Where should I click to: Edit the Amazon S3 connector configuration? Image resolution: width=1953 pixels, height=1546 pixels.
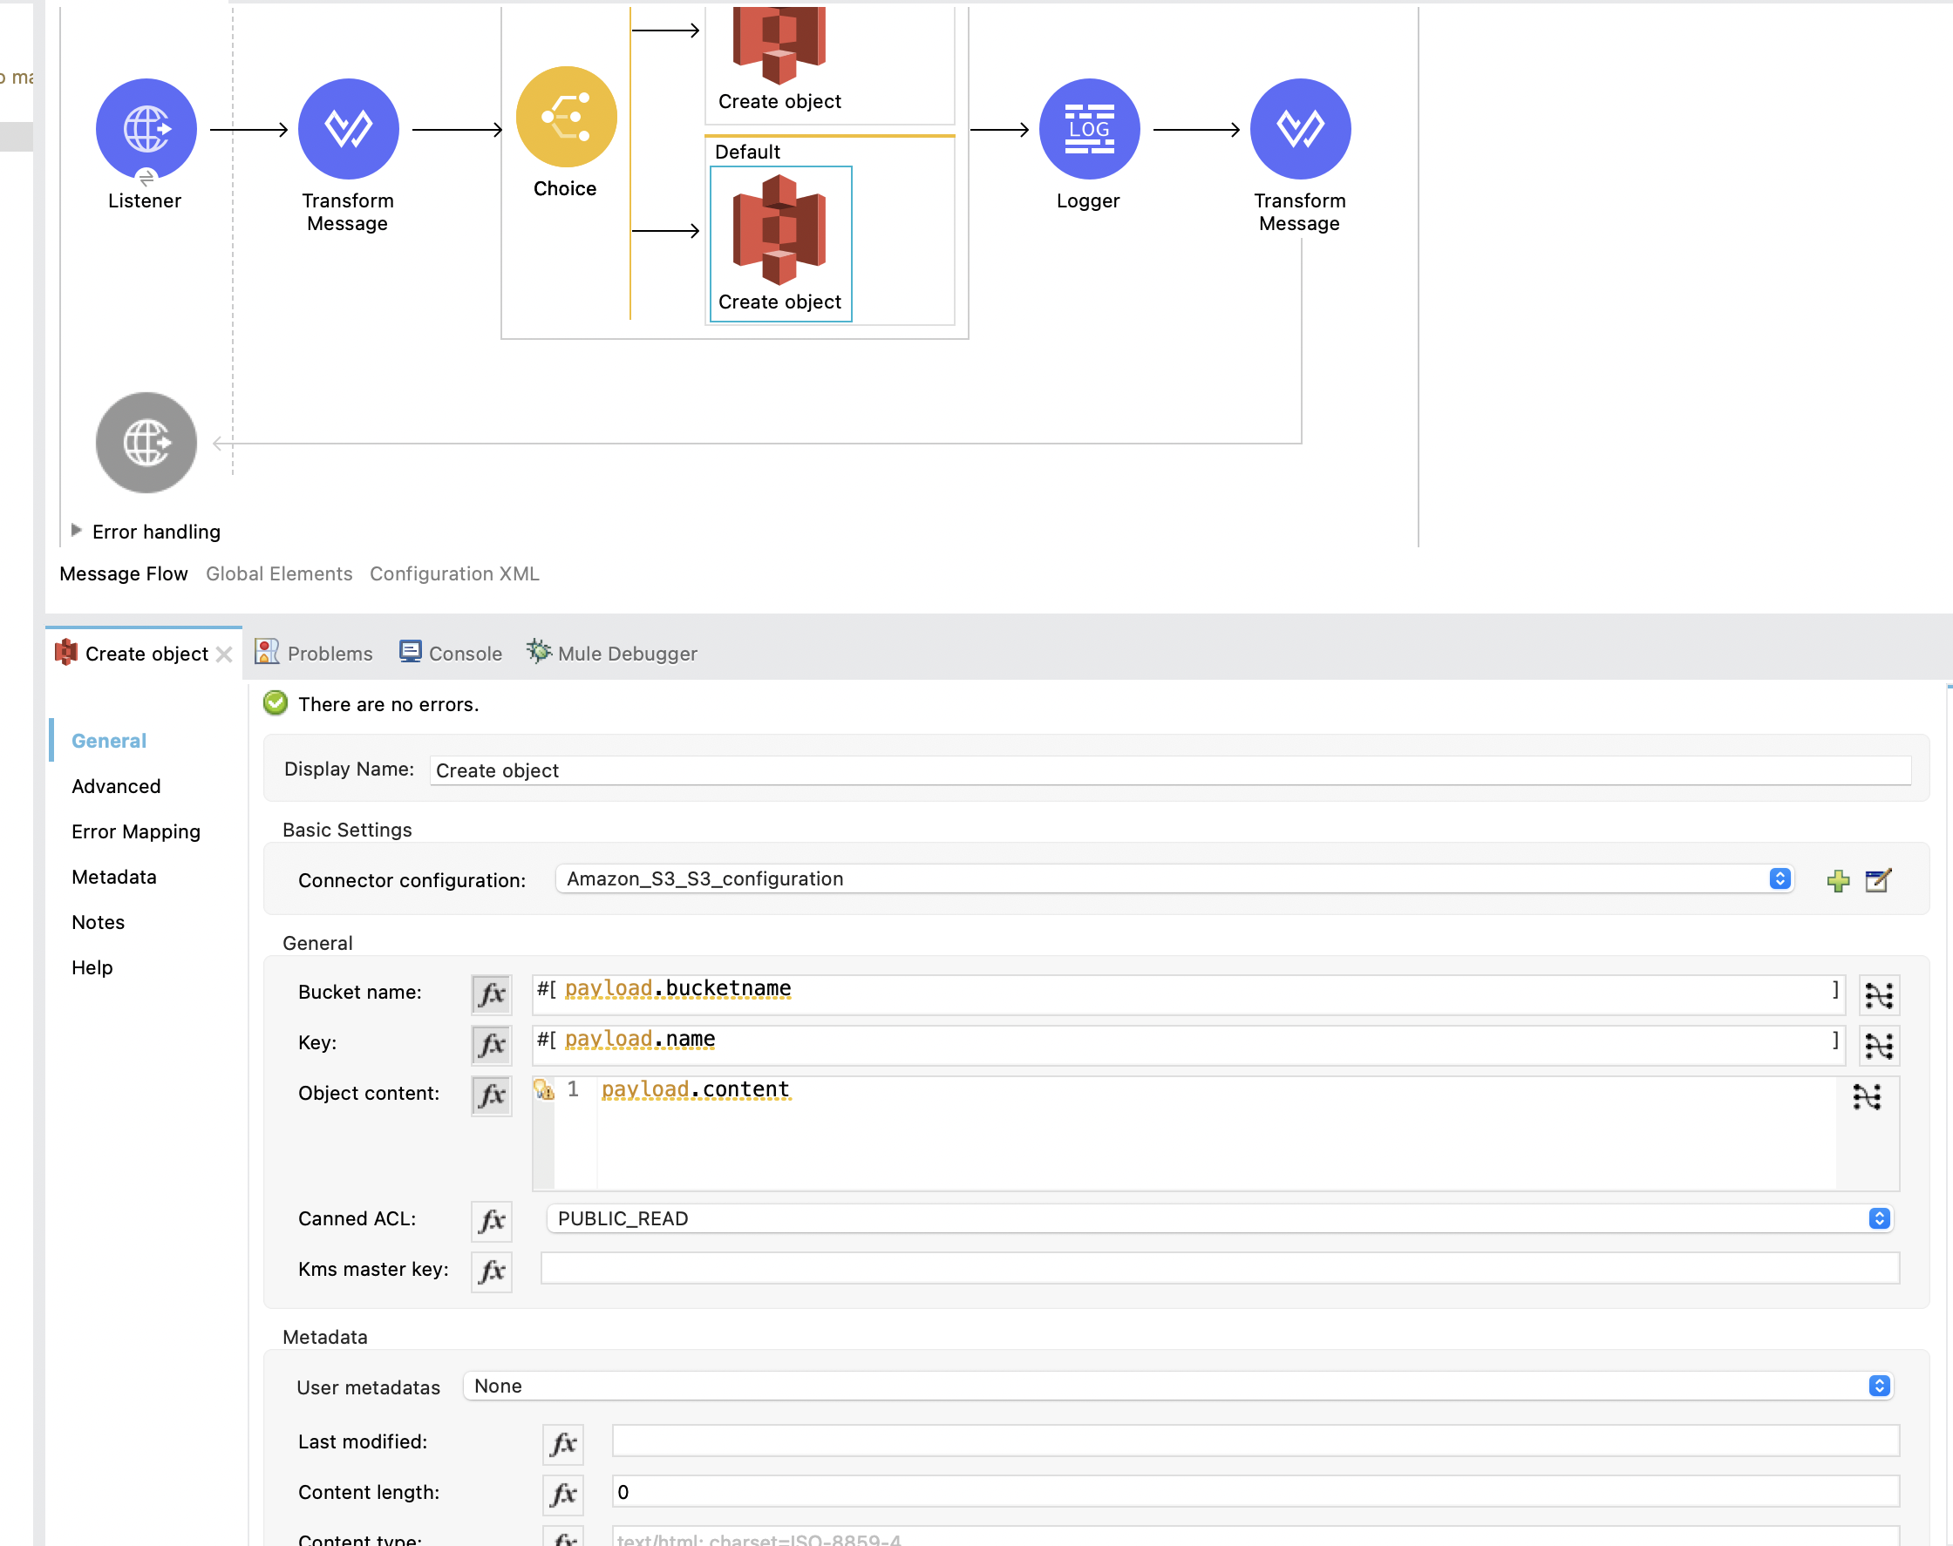[x=1878, y=880]
